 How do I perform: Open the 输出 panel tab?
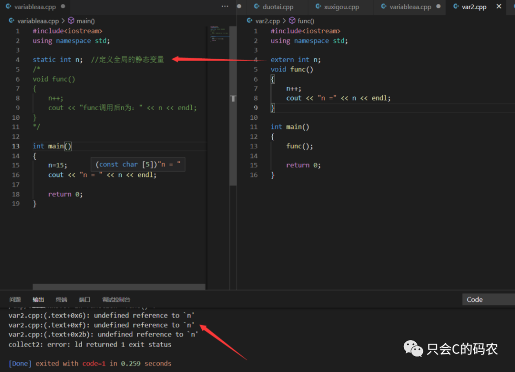[38, 300]
